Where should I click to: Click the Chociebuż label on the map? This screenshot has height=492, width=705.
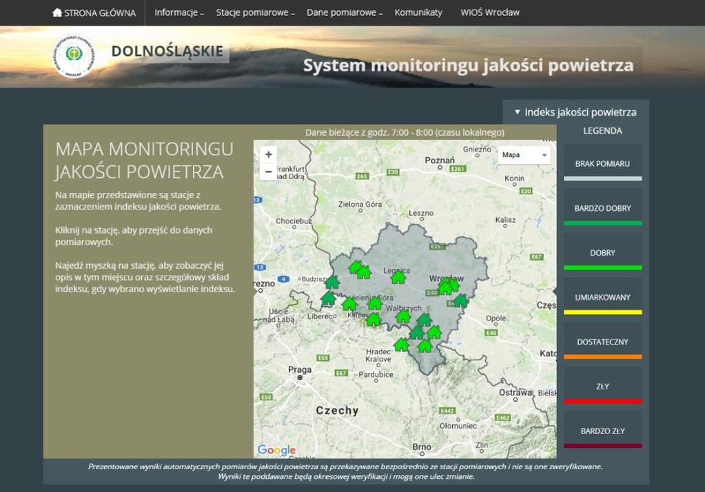click(294, 221)
